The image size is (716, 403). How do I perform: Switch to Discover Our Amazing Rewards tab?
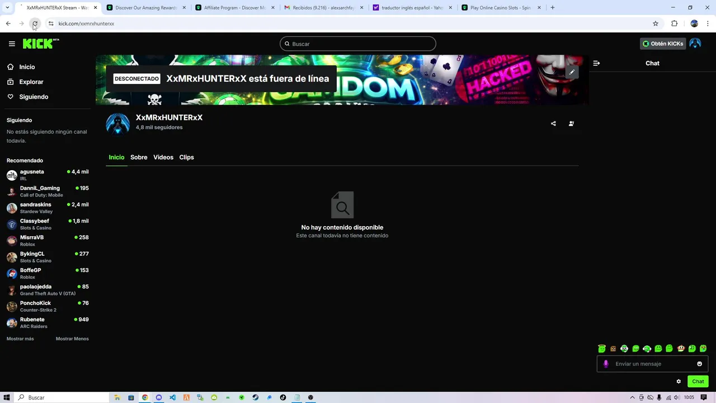[x=145, y=8]
